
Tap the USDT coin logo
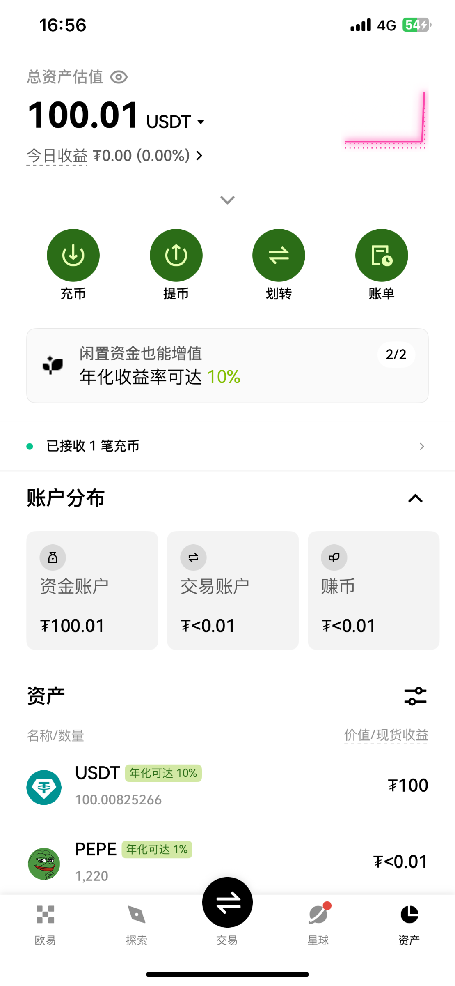coord(44,787)
